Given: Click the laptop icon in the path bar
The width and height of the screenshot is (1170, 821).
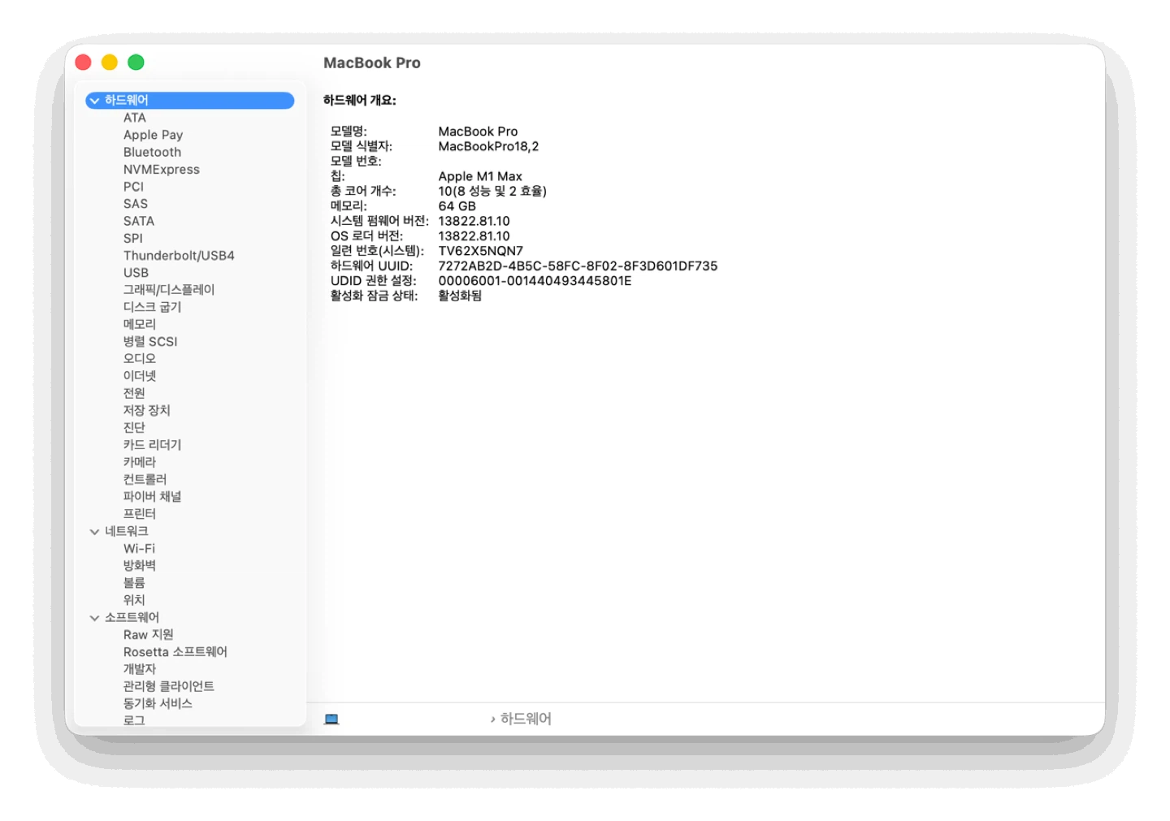Looking at the screenshot, I should click(x=331, y=719).
